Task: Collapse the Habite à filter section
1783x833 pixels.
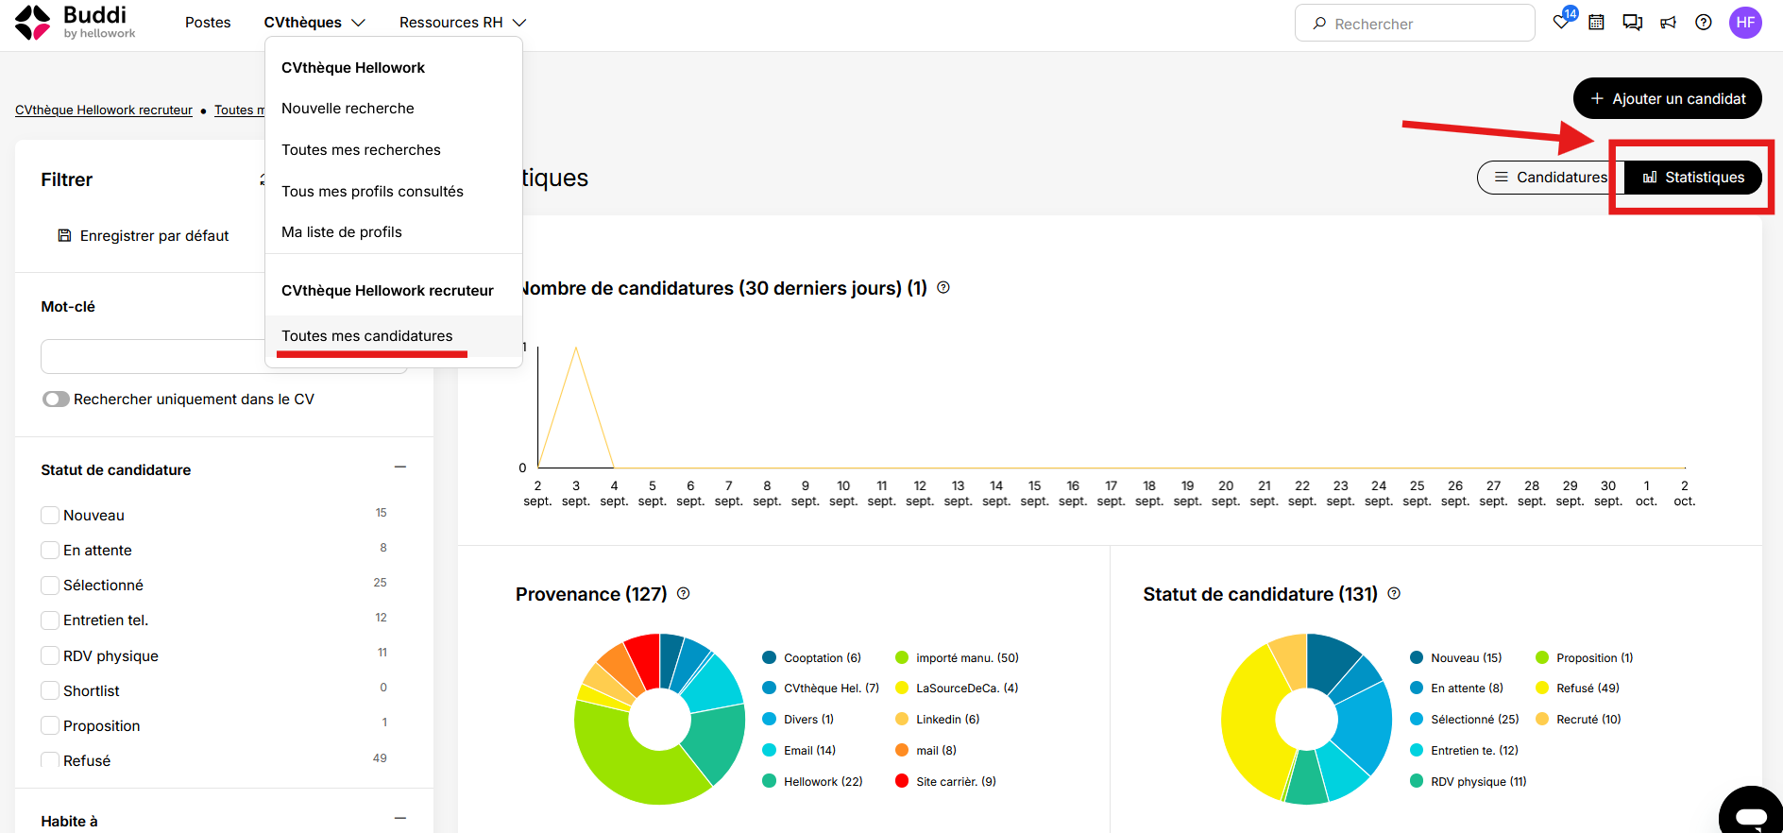Action: 400,819
